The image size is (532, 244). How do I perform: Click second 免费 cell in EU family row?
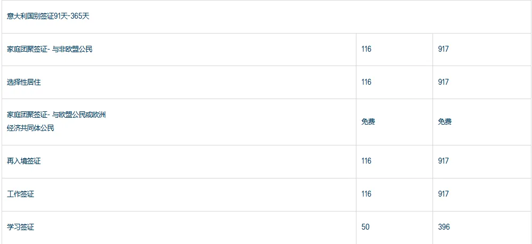tap(445, 121)
